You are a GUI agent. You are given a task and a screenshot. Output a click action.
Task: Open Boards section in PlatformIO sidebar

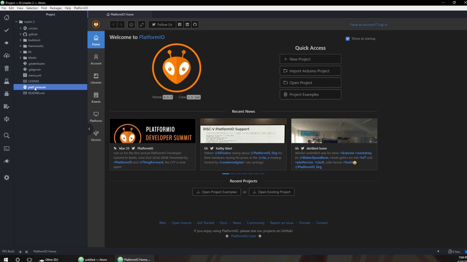(x=96, y=98)
